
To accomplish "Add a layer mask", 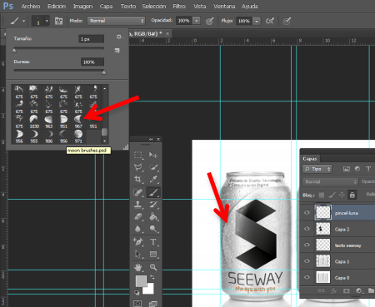I will pos(346,290).
